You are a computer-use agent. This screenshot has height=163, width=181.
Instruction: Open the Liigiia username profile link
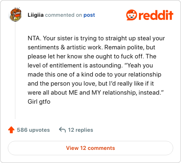tap(36, 15)
